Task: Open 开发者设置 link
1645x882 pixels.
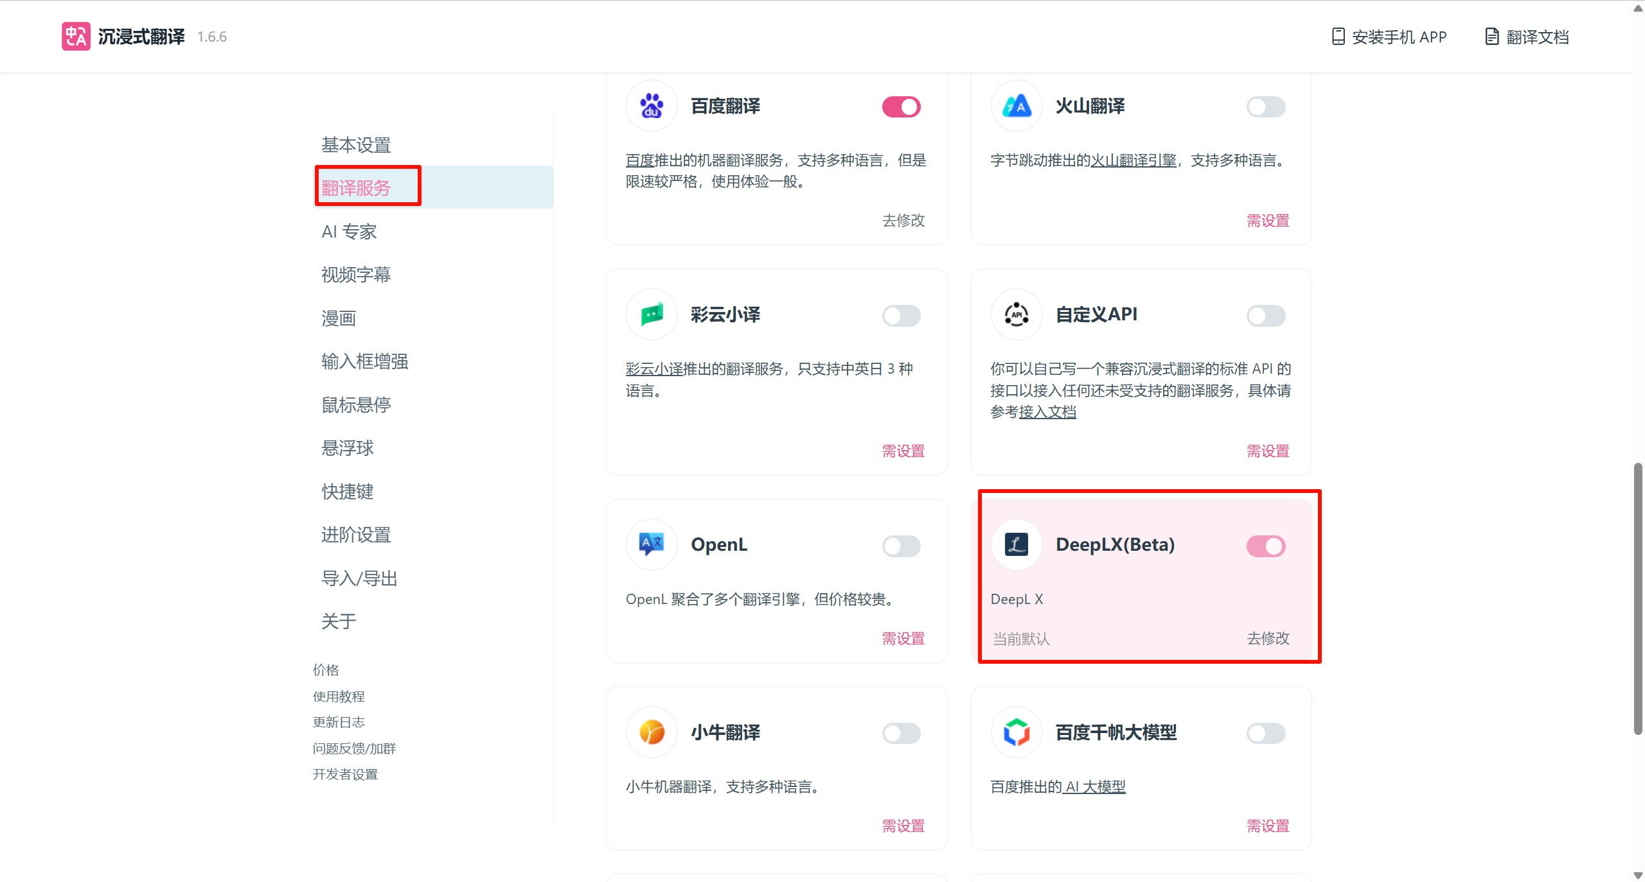Action: [345, 774]
